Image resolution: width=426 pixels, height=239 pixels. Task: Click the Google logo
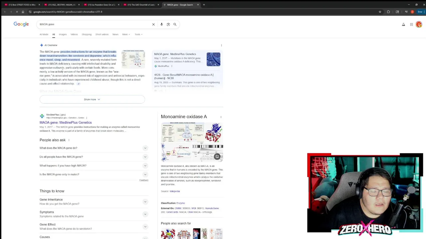tap(21, 24)
